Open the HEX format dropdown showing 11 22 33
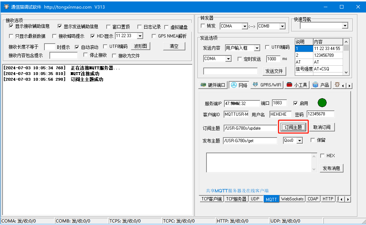Image resolution: width=366 pixels, height=225 pixels. (x=140, y=36)
